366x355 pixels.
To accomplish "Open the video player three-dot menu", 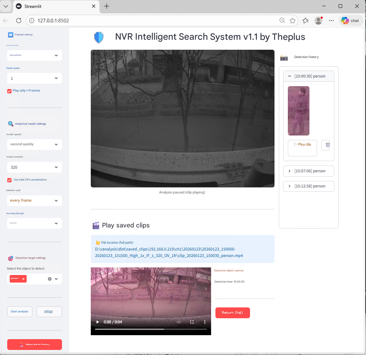I will tap(205, 322).
